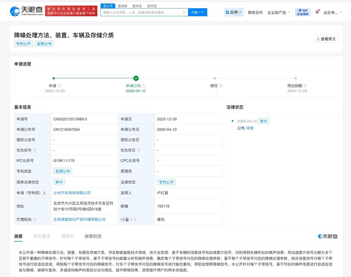Switch to the 摘要附图 tab
The image size is (351, 277).
(93, 236)
